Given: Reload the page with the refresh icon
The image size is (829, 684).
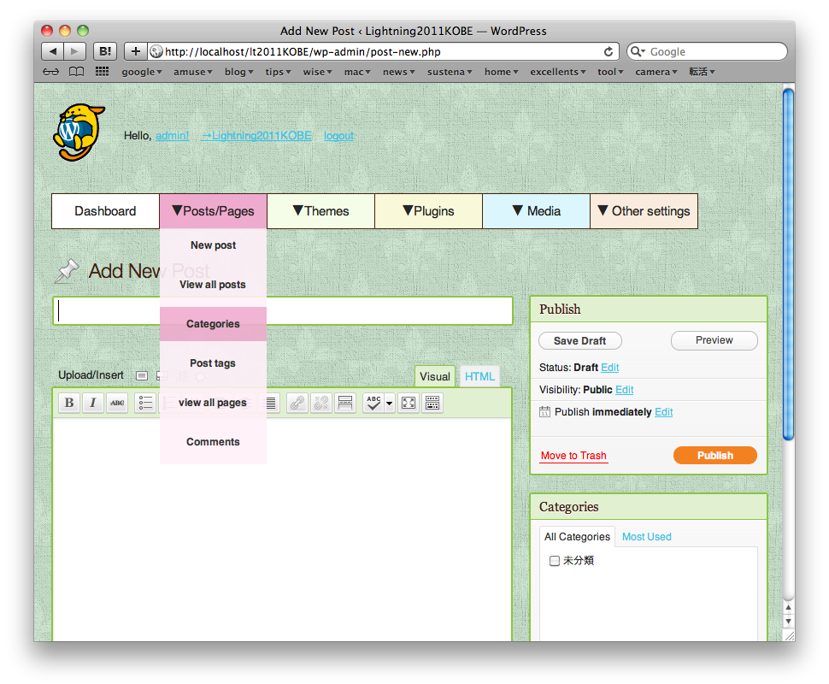Looking at the screenshot, I should (x=609, y=51).
